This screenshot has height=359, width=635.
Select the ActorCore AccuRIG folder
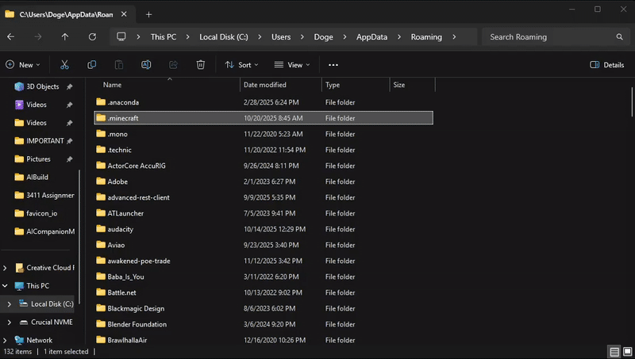coord(264,166)
